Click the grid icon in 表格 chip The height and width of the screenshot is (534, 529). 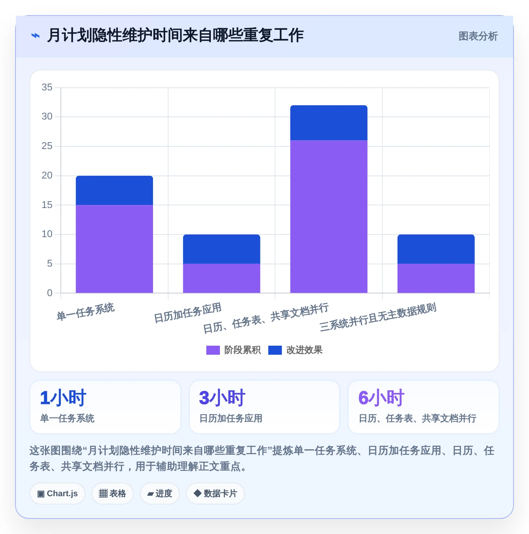(103, 494)
